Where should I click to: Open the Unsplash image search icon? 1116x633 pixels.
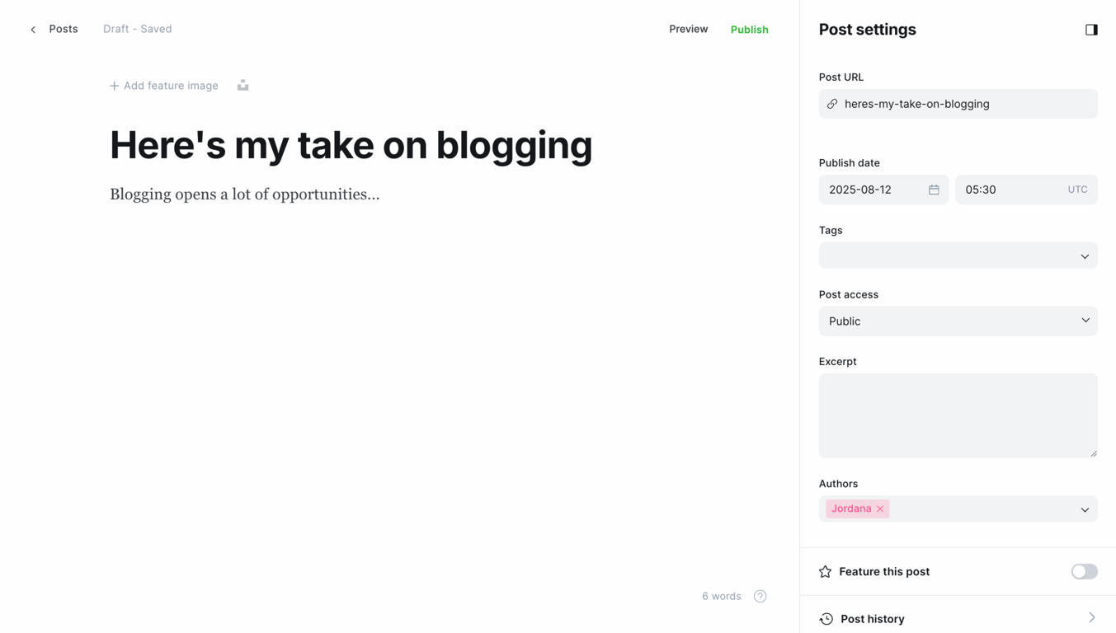click(242, 85)
